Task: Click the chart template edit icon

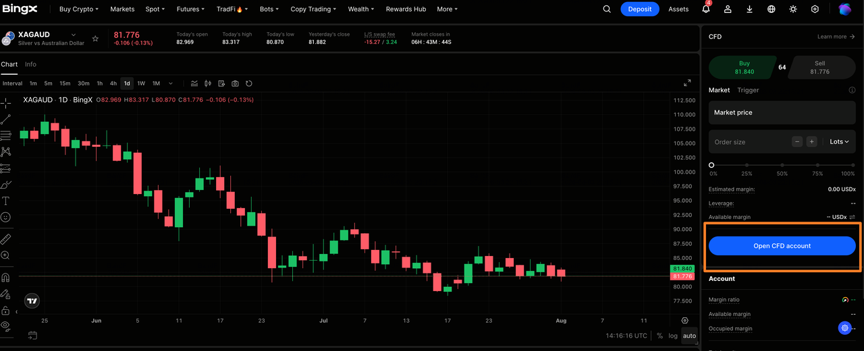Action: [221, 84]
